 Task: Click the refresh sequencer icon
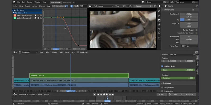(196, 52)
